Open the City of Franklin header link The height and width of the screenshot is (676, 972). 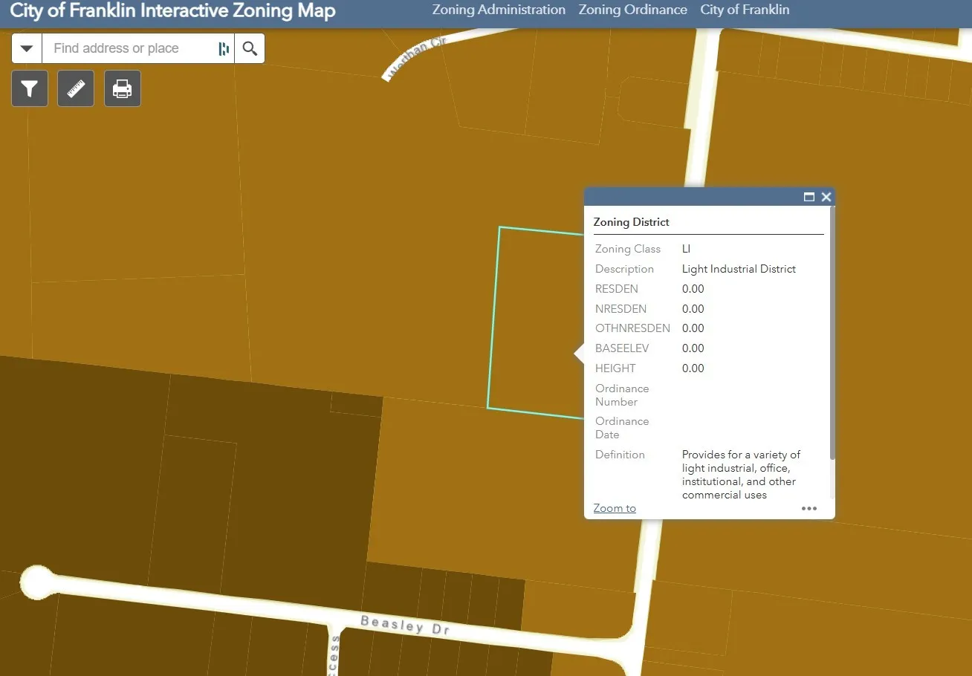[x=745, y=10]
